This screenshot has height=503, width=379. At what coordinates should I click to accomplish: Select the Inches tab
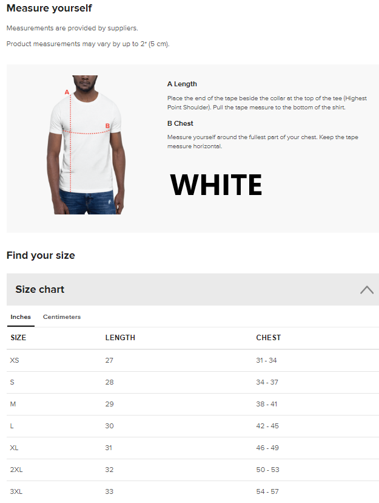21,317
